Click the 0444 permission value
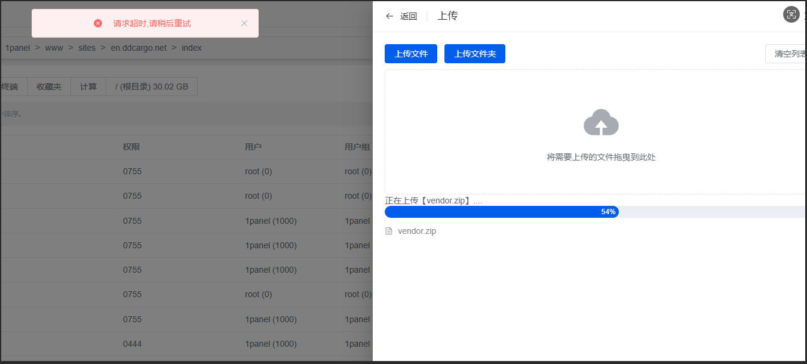 (x=132, y=344)
